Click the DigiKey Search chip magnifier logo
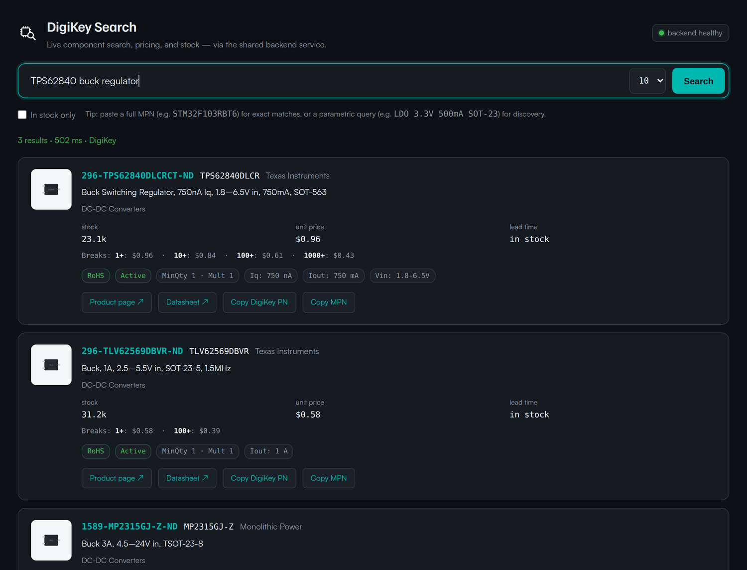Image resolution: width=747 pixels, height=570 pixels. [28, 33]
